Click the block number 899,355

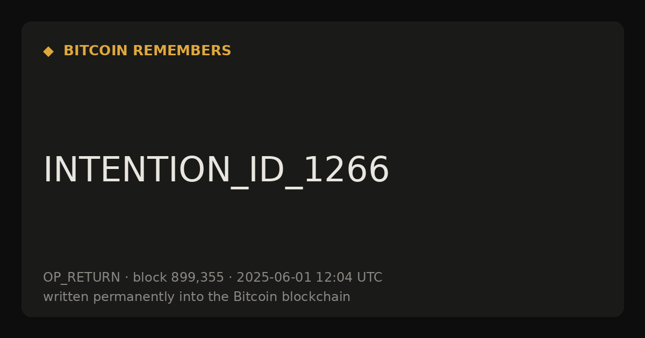pyautogui.click(x=197, y=277)
